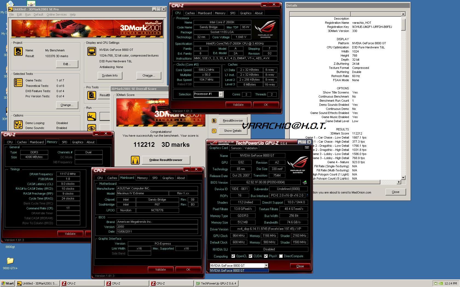Screen dimensions: 460x287
Task: Click the eye demo icon under Run
Action: (92, 127)
